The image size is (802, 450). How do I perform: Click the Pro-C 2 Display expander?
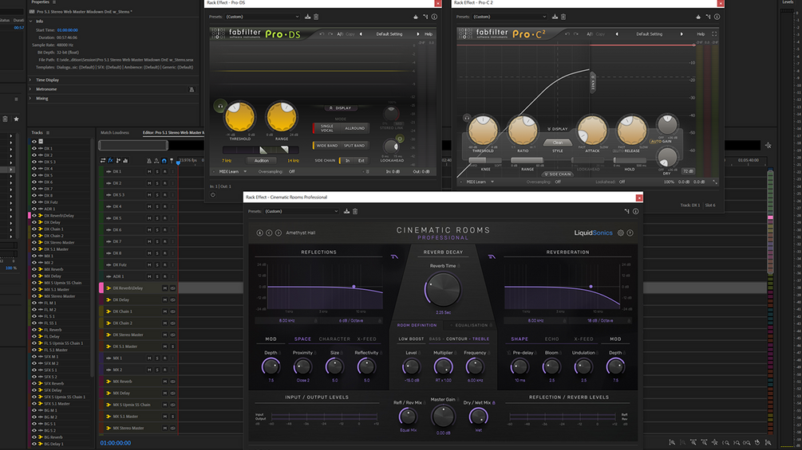[x=558, y=129]
